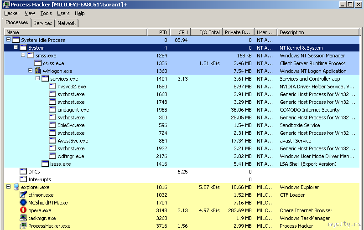This screenshot has width=364, height=230.
Task: Click the csrss.exe window icon
Action: coord(38,63)
